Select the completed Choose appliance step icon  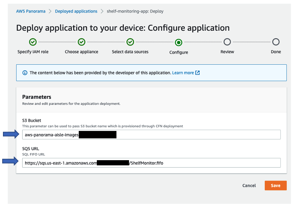coord(81,42)
